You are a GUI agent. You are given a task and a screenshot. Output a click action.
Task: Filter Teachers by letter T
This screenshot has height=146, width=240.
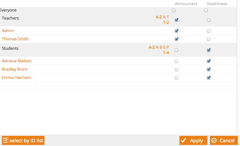[168, 17]
